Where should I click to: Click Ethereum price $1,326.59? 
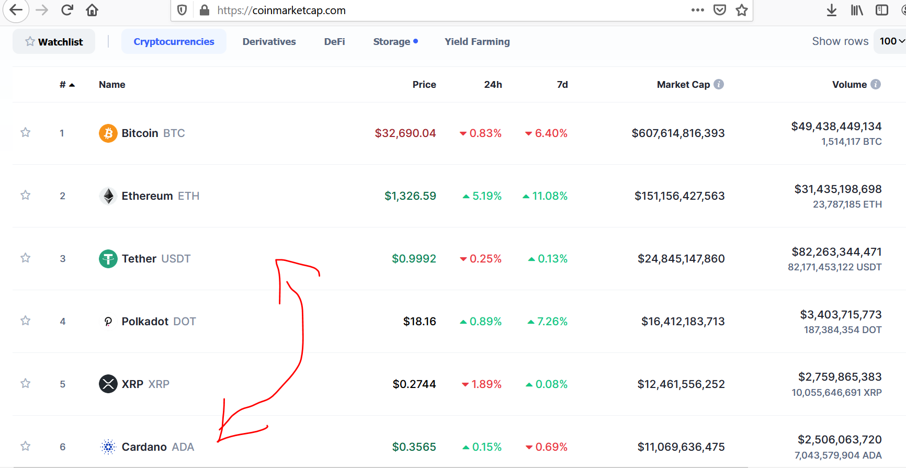[411, 196]
